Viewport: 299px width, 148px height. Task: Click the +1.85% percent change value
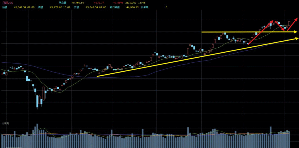pos(118,3)
